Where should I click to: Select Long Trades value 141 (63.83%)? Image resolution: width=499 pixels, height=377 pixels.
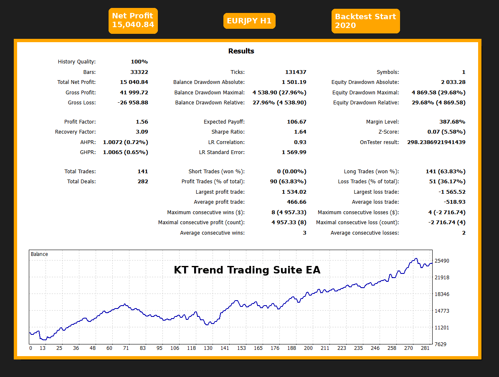pyautogui.click(x=446, y=172)
